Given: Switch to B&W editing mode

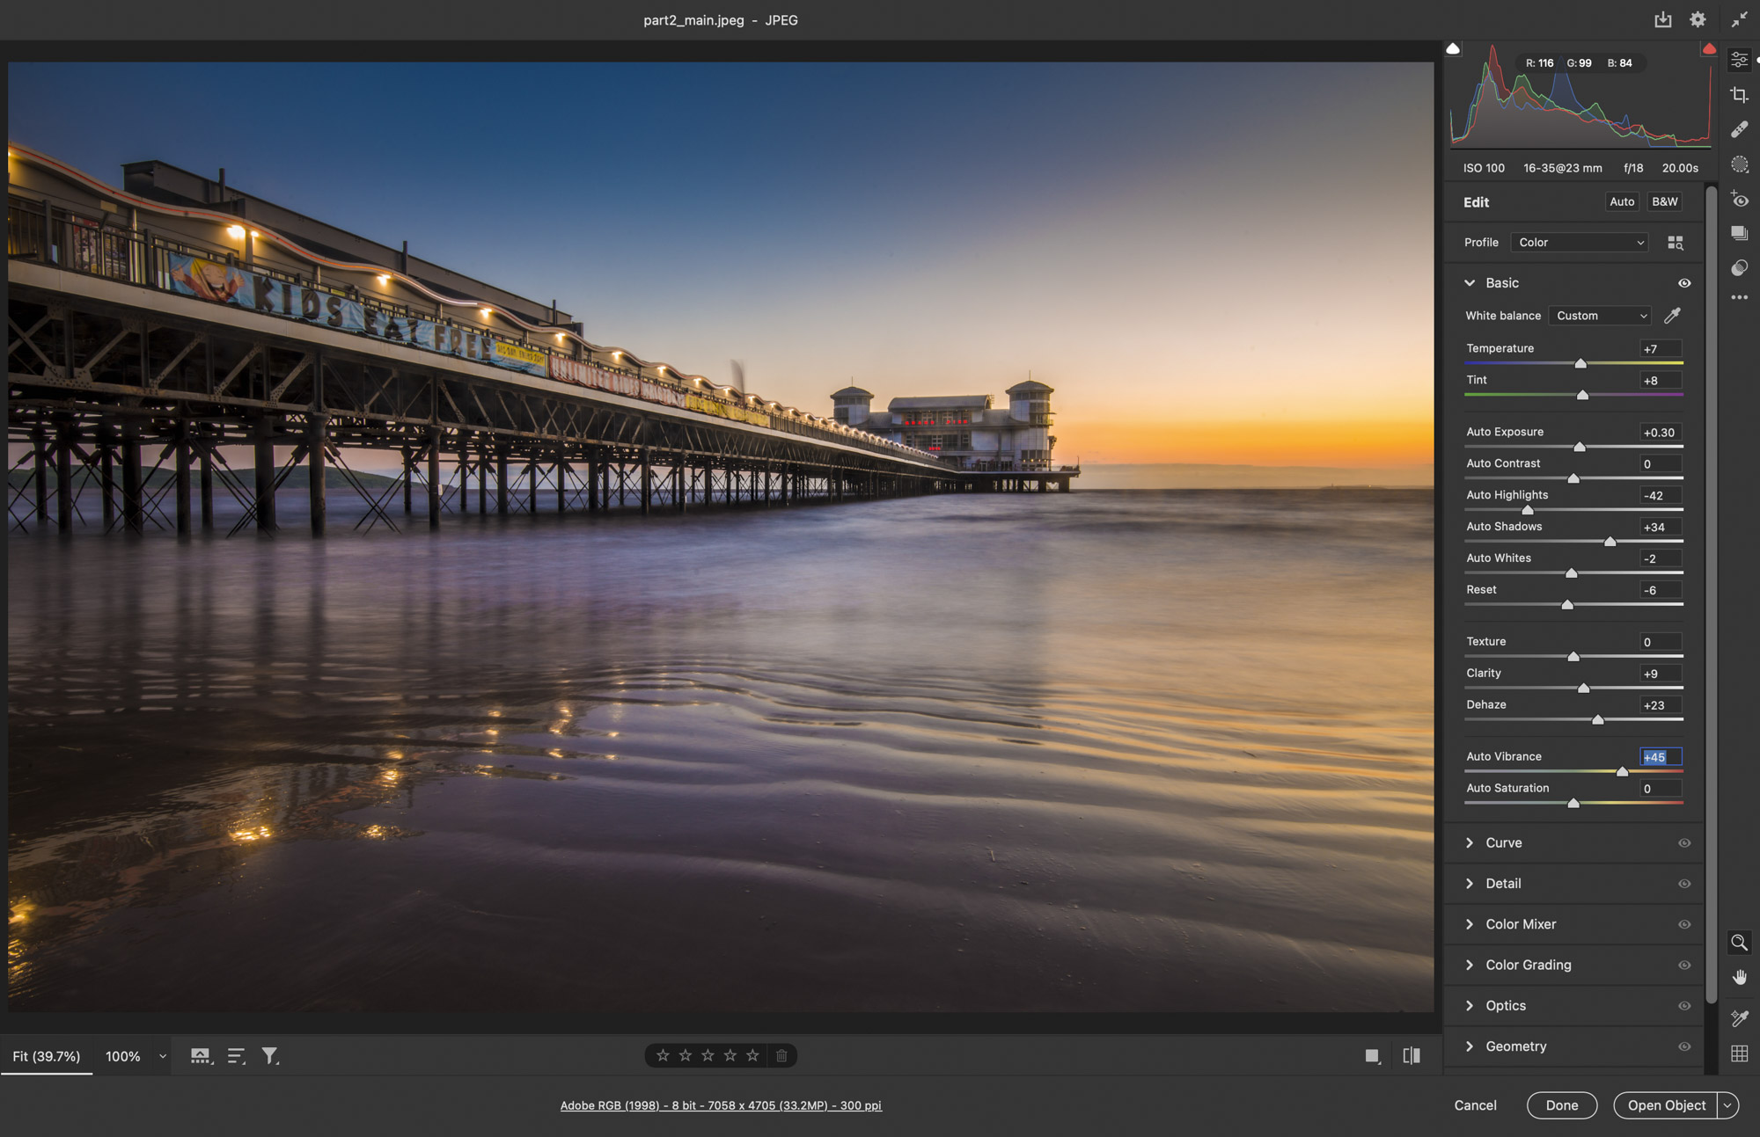Looking at the screenshot, I should (x=1664, y=201).
